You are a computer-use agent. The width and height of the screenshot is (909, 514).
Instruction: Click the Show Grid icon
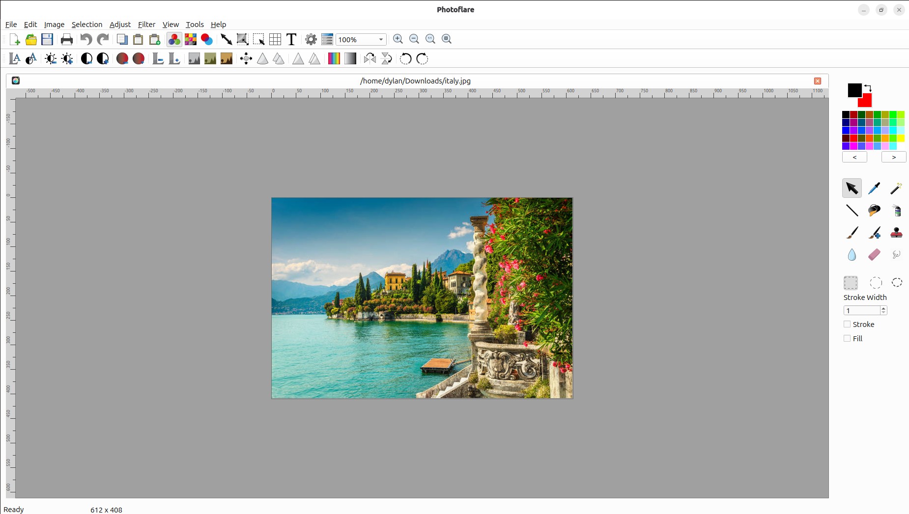click(x=275, y=39)
